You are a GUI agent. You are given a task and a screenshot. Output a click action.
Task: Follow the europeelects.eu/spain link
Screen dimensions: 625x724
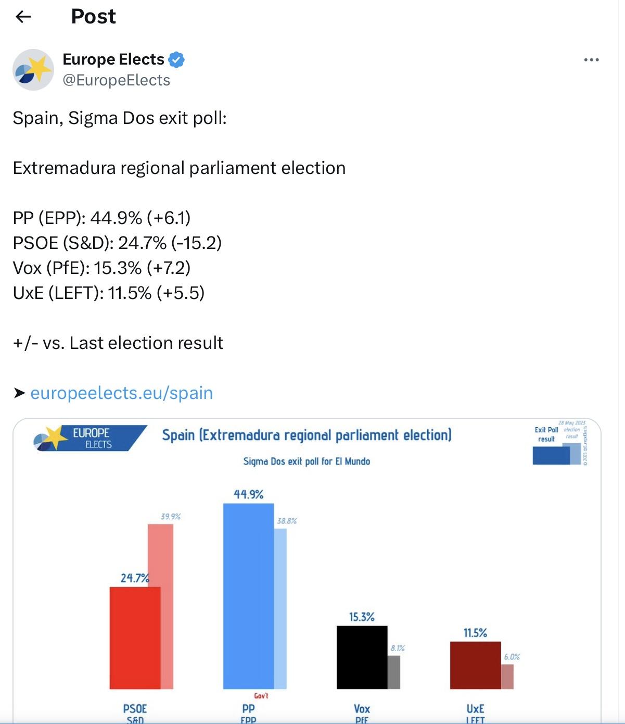122,393
